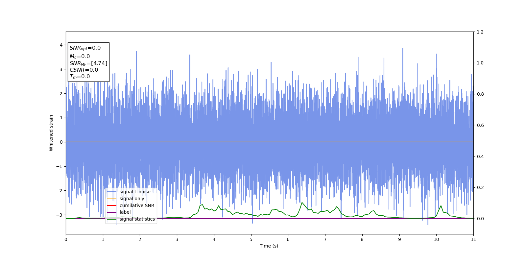The width and height of the screenshot is (526, 263).
Task: Click the red cumilative SNR legend line
Action: tap(112, 205)
